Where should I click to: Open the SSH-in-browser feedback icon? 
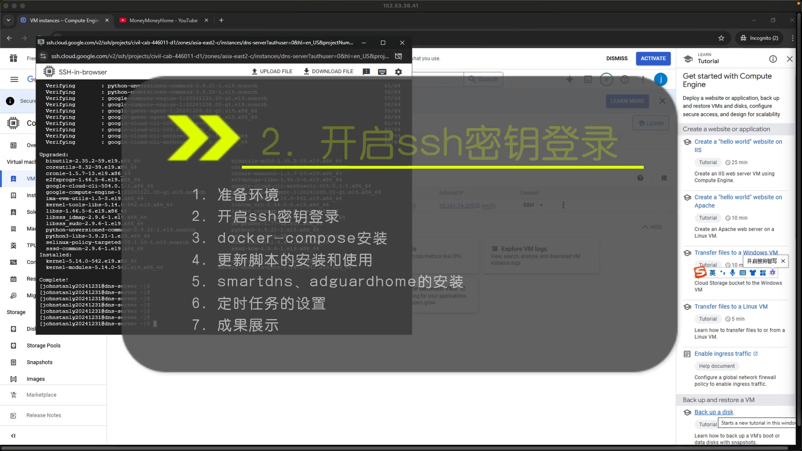pyautogui.click(x=366, y=72)
